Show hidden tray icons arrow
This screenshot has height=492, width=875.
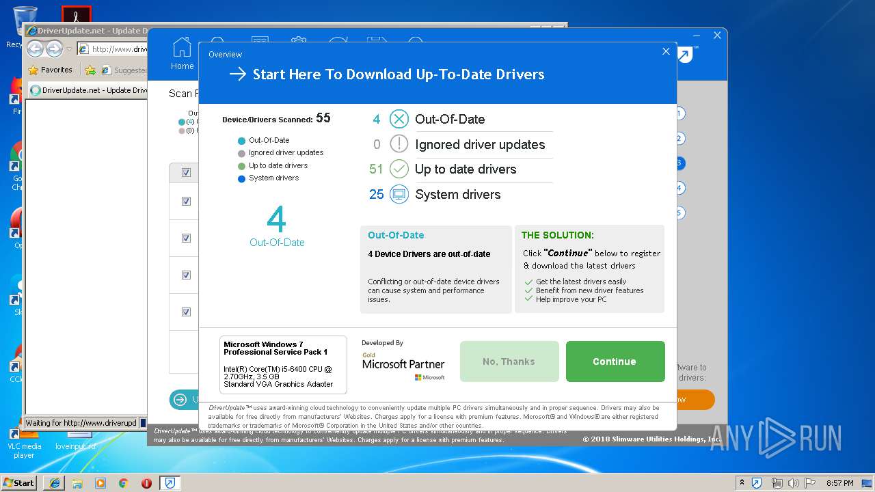742,483
